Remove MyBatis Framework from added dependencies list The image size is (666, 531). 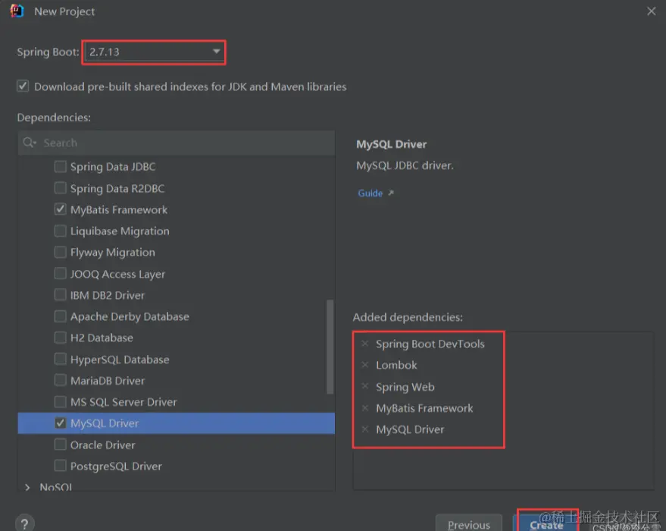(364, 408)
